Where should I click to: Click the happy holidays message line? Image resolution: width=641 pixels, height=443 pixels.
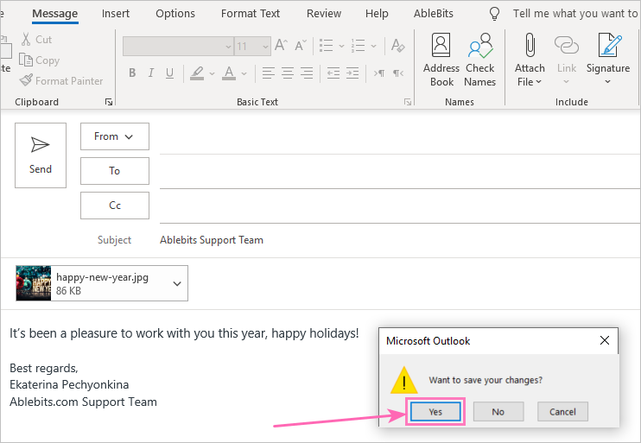tap(184, 333)
